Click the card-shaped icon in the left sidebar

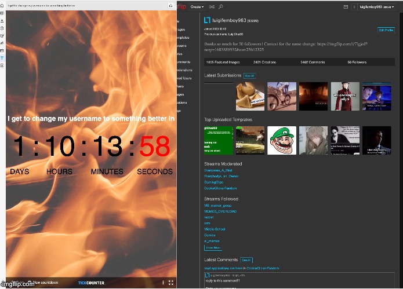point(2,50)
